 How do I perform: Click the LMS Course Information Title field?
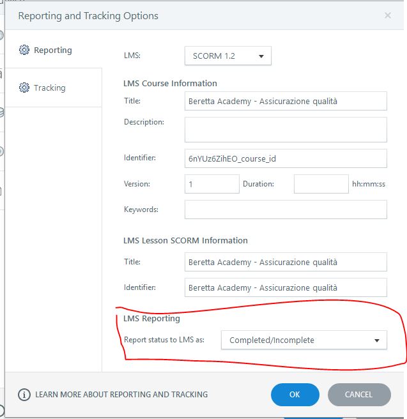[x=286, y=101]
